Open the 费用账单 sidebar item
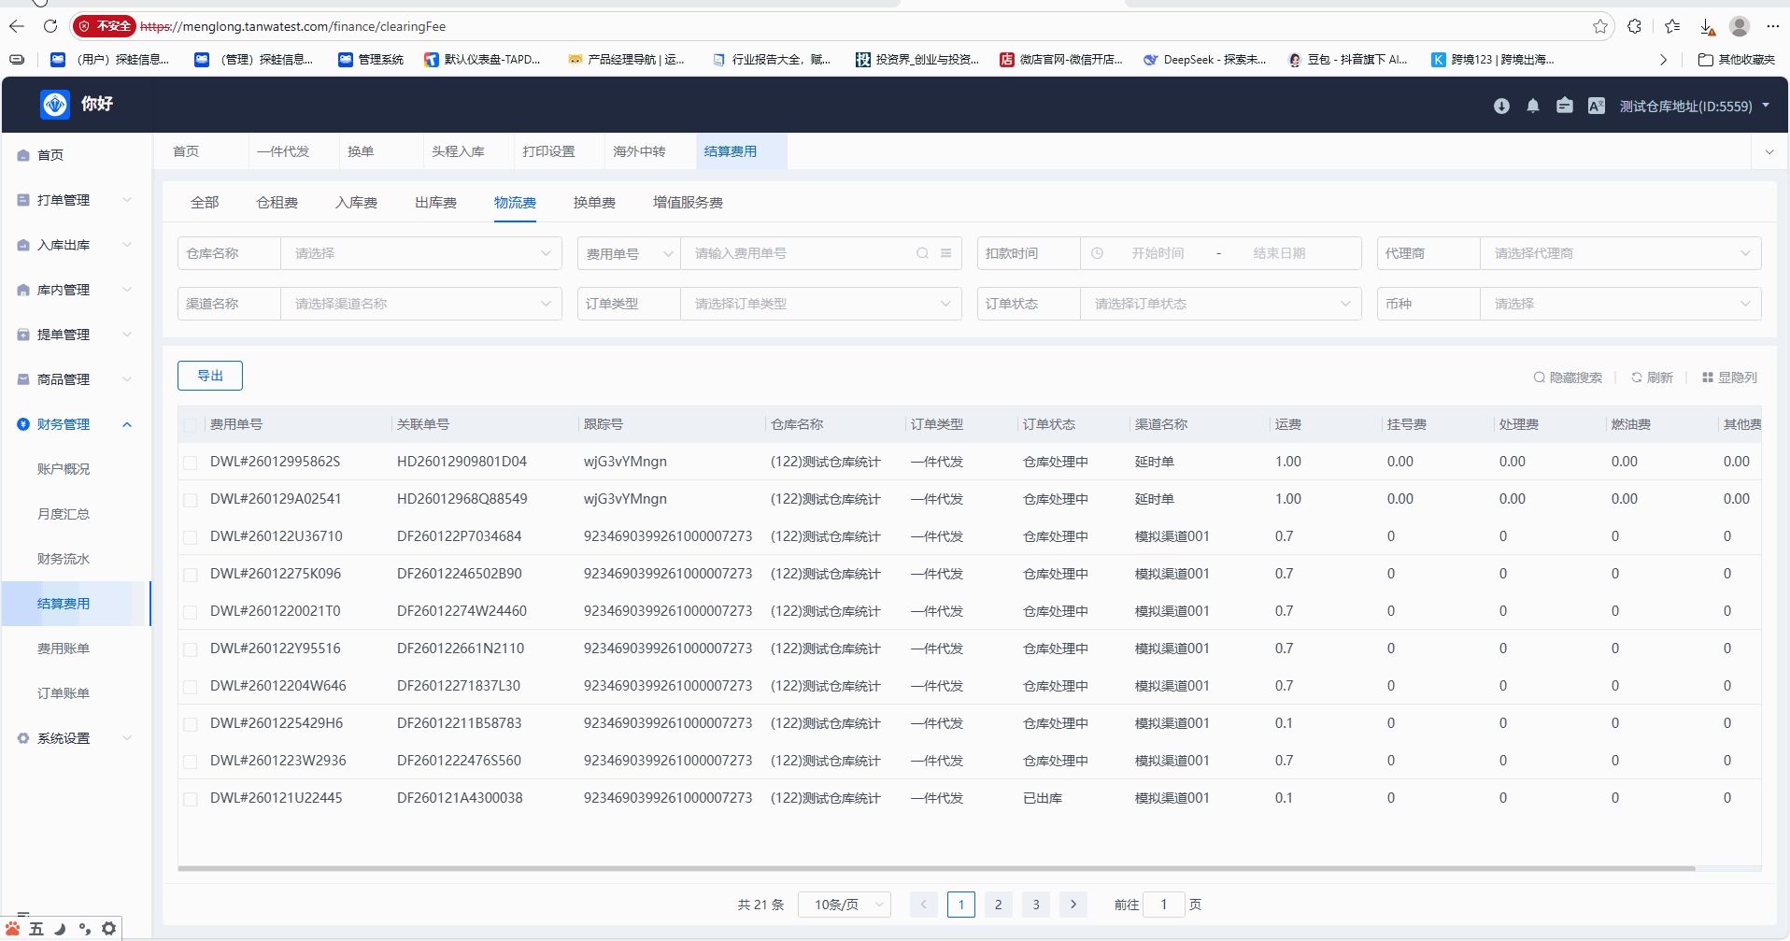The width and height of the screenshot is (1790, 941). click(x=64, y=649)
